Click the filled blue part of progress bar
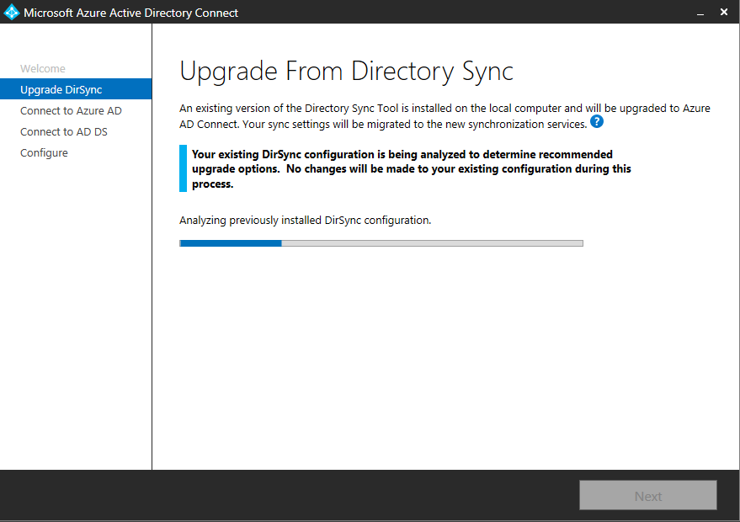740x522 pixels. tap(231, 243)
